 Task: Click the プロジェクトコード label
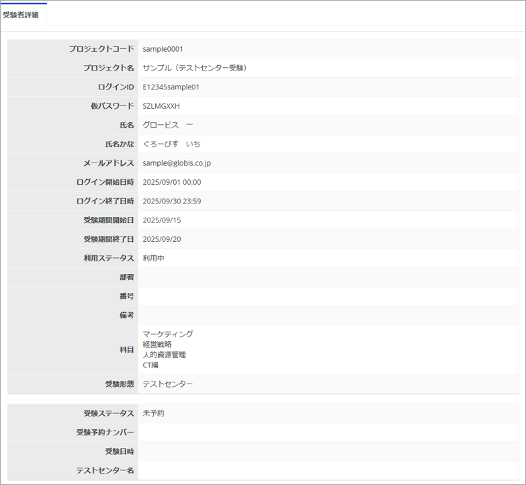tap(101, 49)
